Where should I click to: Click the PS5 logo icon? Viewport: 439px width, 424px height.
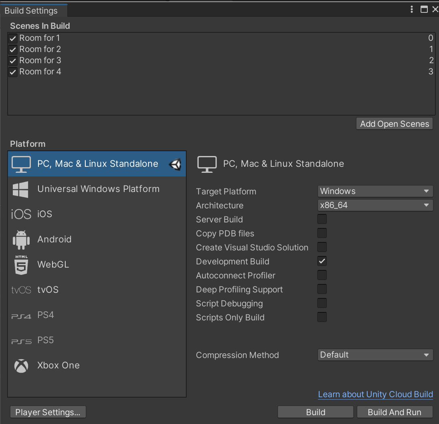21,341
